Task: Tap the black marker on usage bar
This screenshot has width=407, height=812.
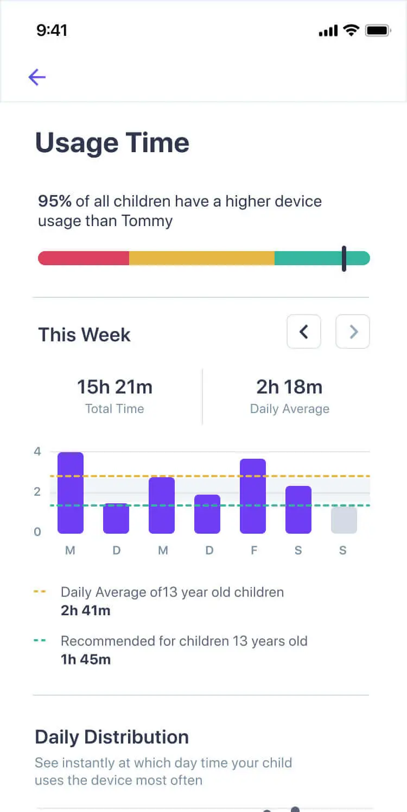Action: click(x=344, y=258)
